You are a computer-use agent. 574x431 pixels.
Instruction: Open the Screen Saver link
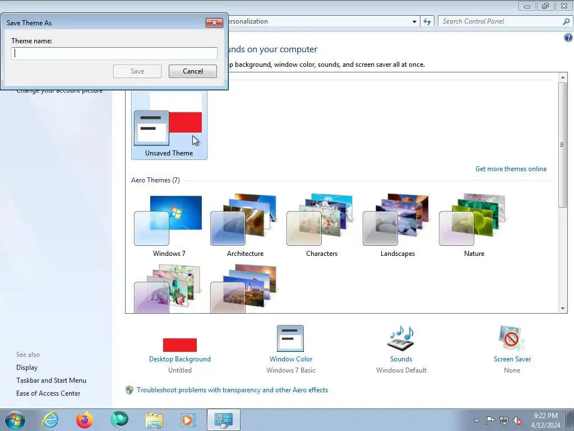tap(512, 359)
